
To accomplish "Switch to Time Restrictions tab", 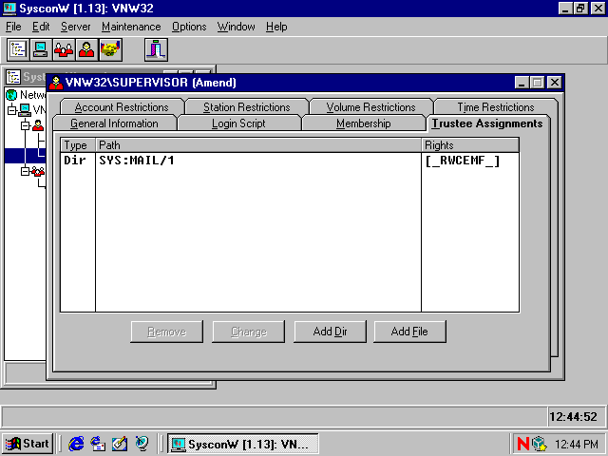I will [x=496, y=106].
